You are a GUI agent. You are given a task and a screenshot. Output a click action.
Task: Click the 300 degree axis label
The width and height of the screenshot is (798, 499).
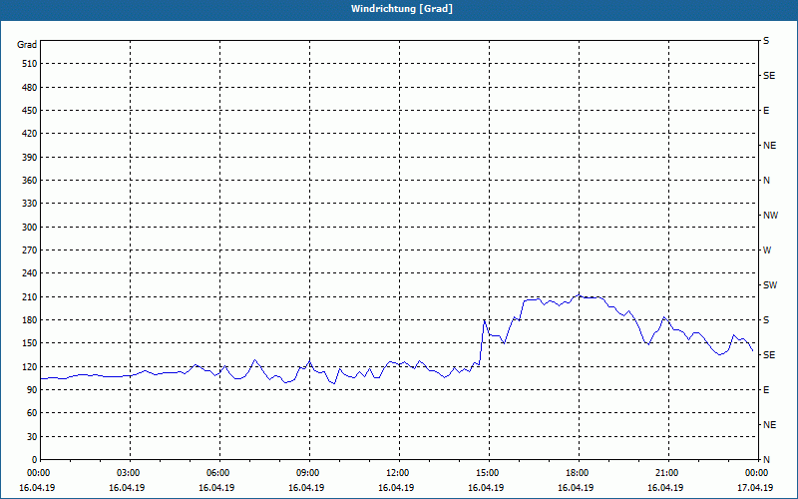(x=30, y=228)
